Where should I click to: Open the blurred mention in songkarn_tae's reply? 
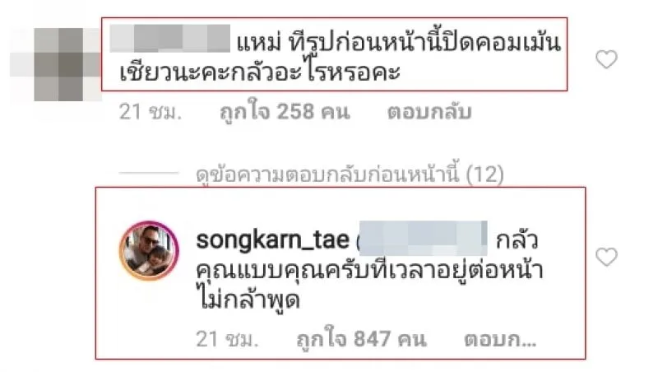(x=424, y=238)
